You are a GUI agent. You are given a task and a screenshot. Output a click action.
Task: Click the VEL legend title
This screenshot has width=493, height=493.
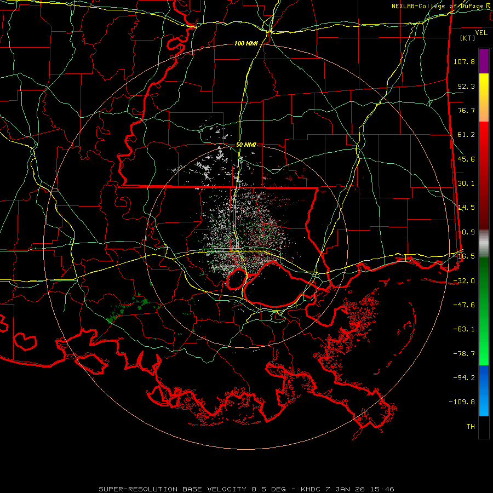(481, 33)
